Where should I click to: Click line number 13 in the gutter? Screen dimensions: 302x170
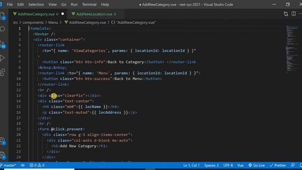18,95
